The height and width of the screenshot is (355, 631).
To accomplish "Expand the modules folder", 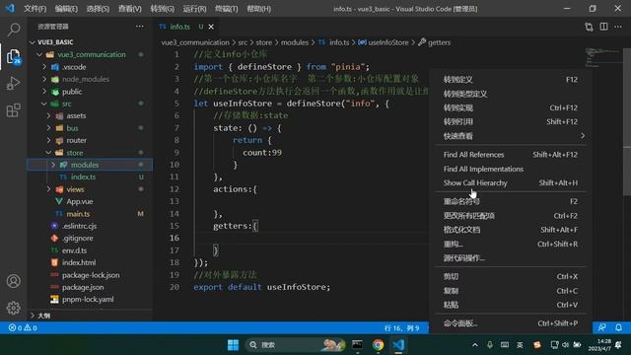I will 52,165.
